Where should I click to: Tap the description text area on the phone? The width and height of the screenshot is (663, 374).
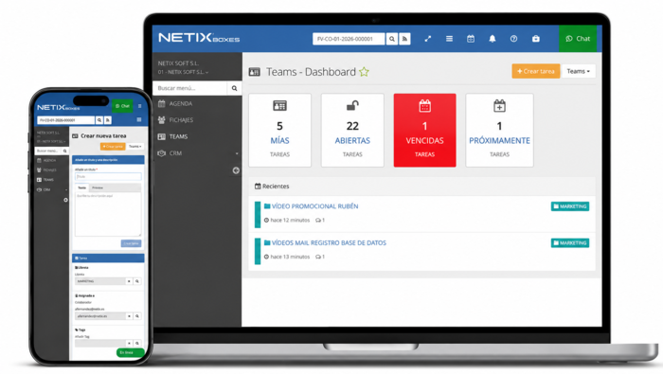[x=108, y=214]
